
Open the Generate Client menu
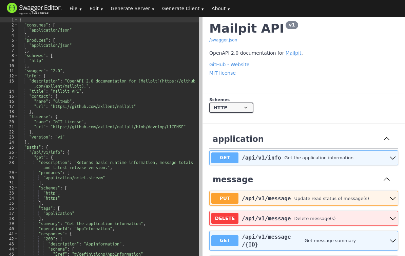[183, 8]
